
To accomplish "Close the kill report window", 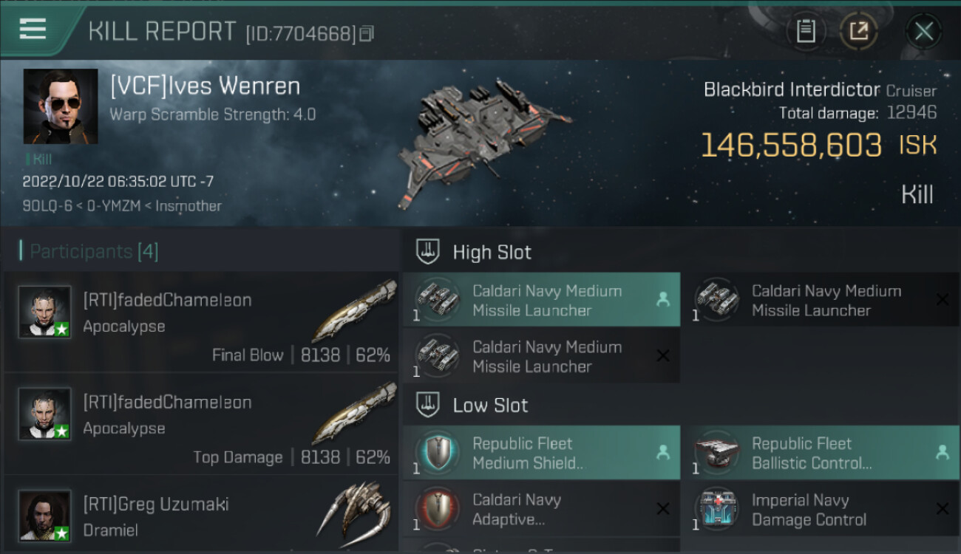I will (923, 31).
